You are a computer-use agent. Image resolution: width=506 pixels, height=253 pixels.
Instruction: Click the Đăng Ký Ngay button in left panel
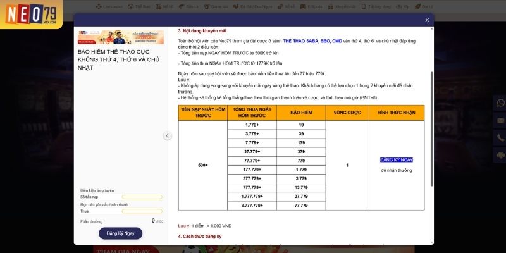(x=120, y=233)
